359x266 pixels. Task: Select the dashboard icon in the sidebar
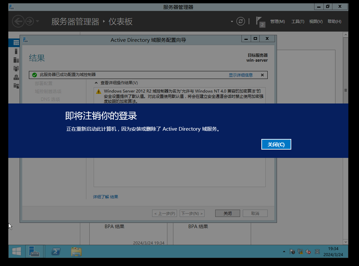[x=16, y=42]
